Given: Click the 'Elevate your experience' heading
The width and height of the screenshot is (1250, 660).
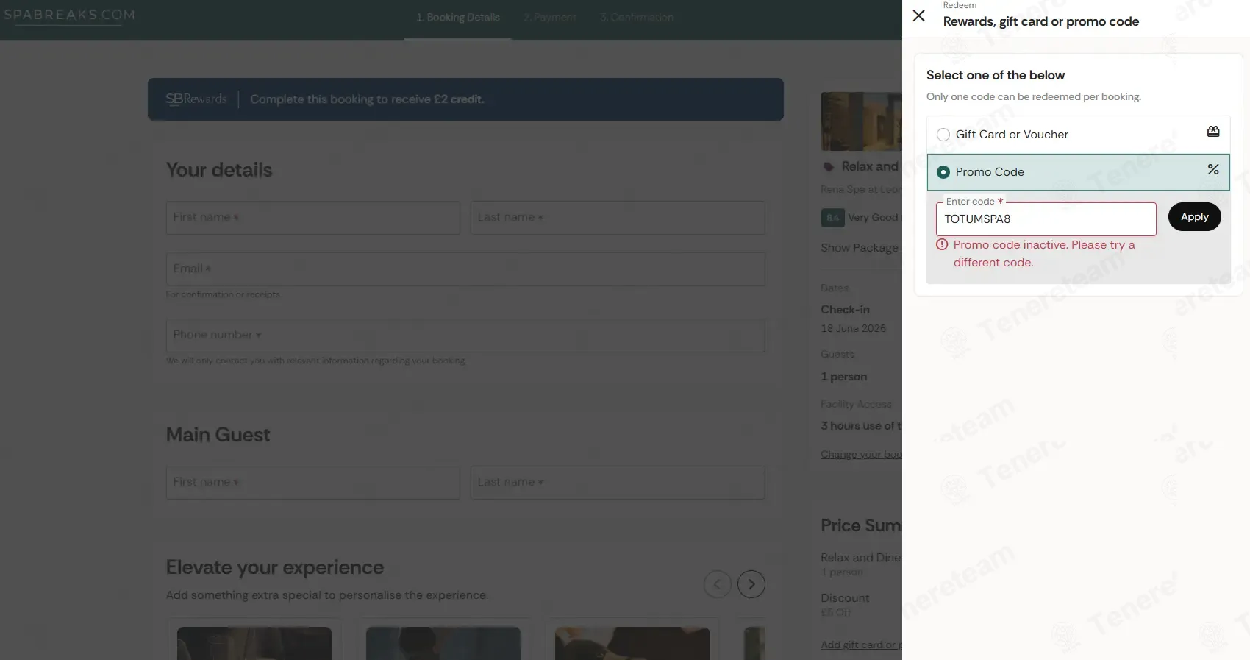Looking at the screenshot, I should point(275,567).
